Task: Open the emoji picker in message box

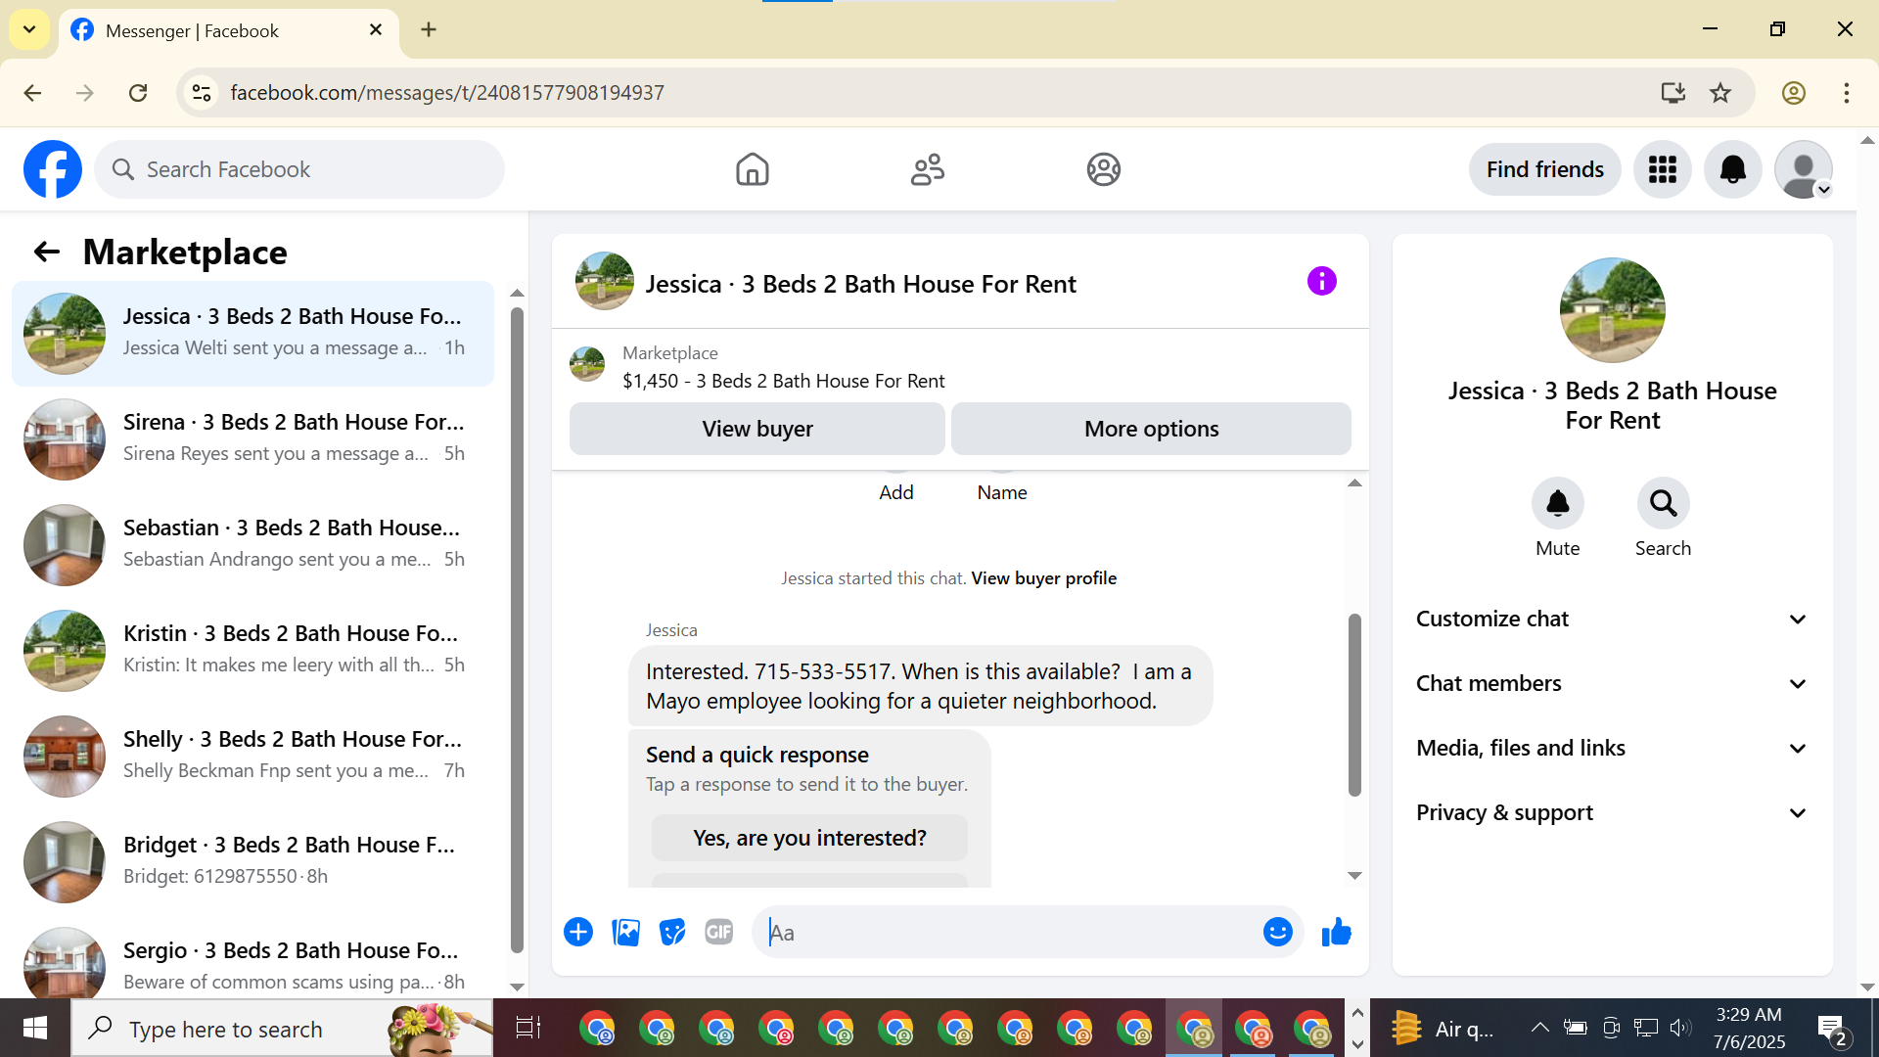Action: click(x=1277, y=932)
